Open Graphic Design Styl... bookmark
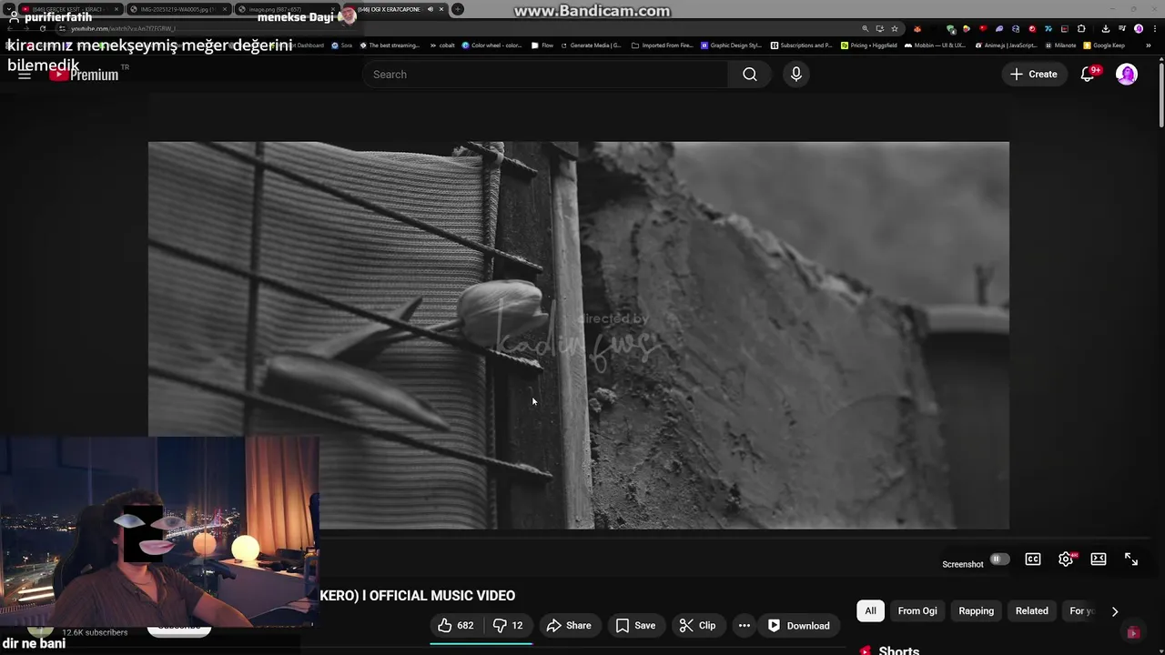Image resolution: width=1165 pixels, height=655 pixels. (731, 45)
